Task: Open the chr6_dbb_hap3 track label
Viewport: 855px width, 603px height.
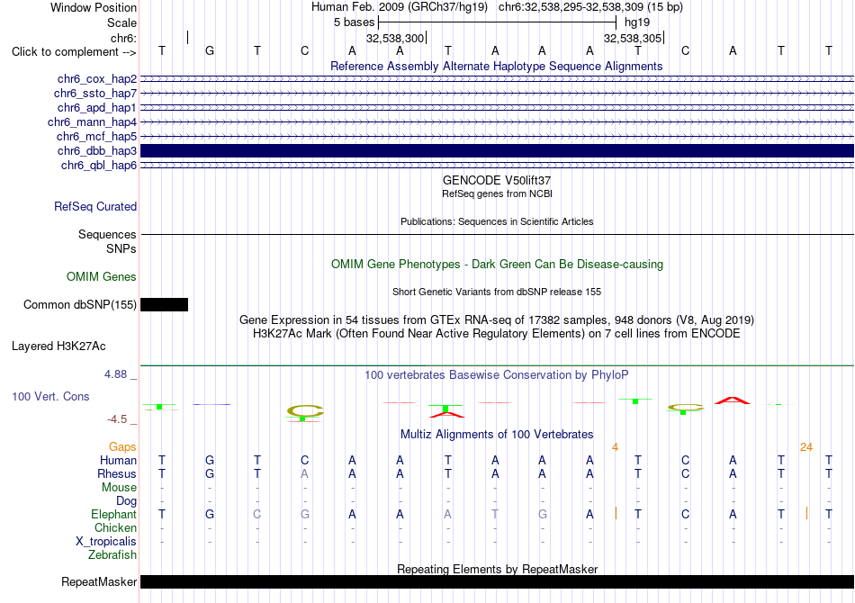Action: (97, 150)
